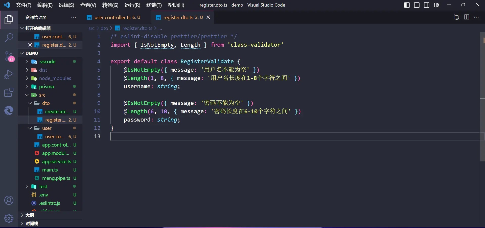Image resolution: width=485 pixels, height=228 pixels.
Task: Open the Manage gear settings icon
Action: point(9,218)
